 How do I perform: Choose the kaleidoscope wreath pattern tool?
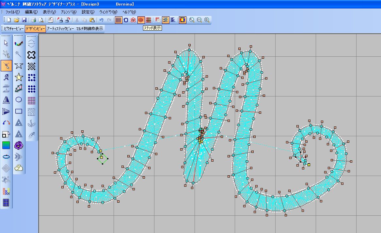[31, 66]
